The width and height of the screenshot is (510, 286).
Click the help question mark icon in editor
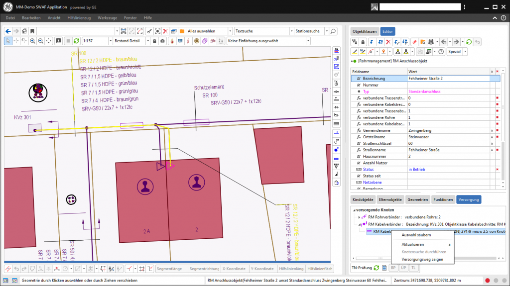point(441,52)
